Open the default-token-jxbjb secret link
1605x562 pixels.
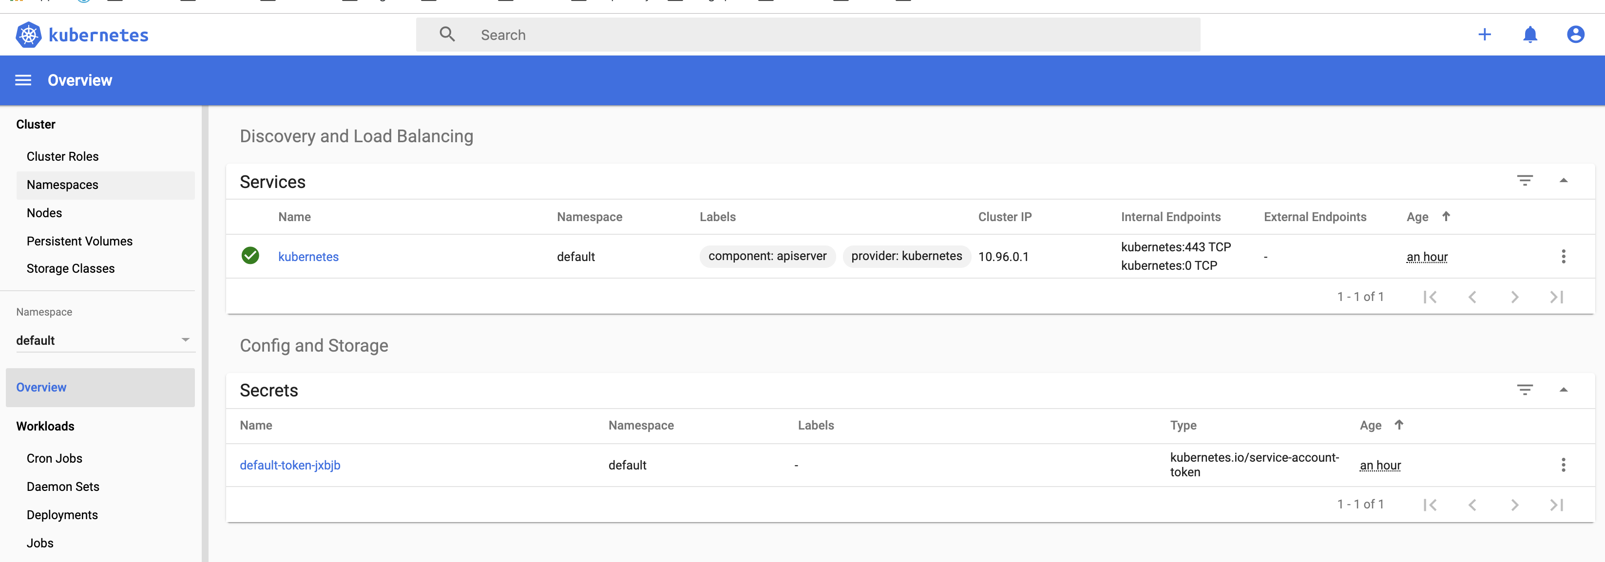[290, 466]
